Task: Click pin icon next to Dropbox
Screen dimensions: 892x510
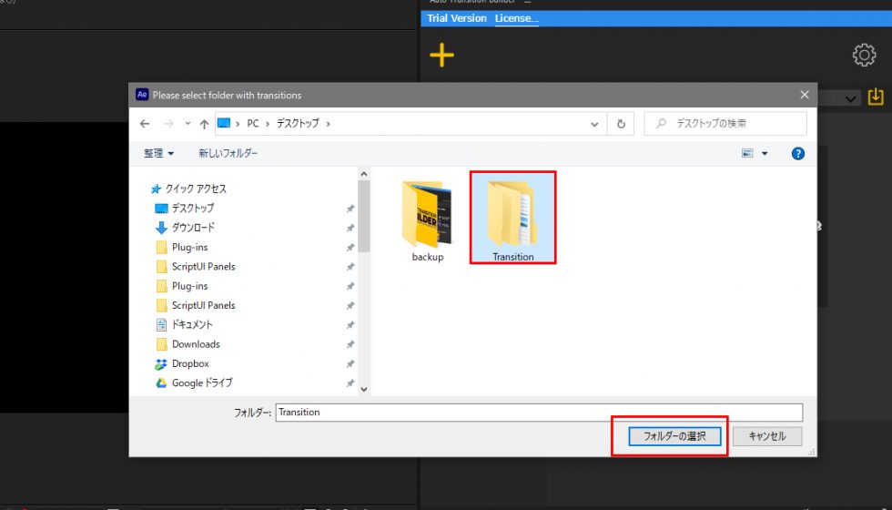Action: tap(350, 363)
